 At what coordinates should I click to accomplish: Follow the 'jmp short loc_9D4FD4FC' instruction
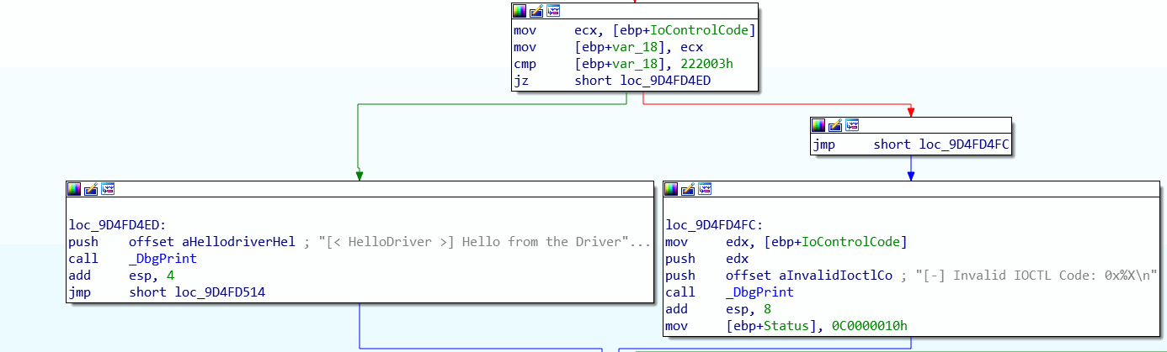click(x=911, y=144)
